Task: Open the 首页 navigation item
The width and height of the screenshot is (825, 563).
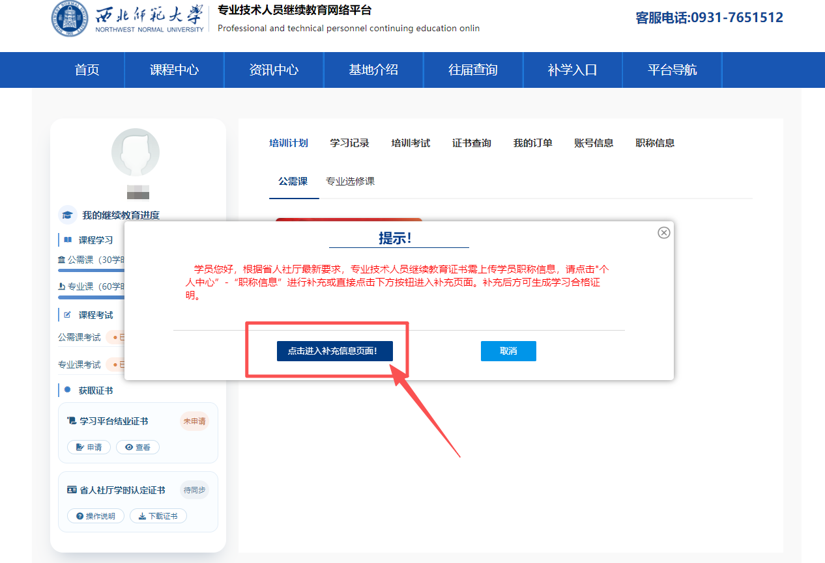Action: (x=87, y=70)
